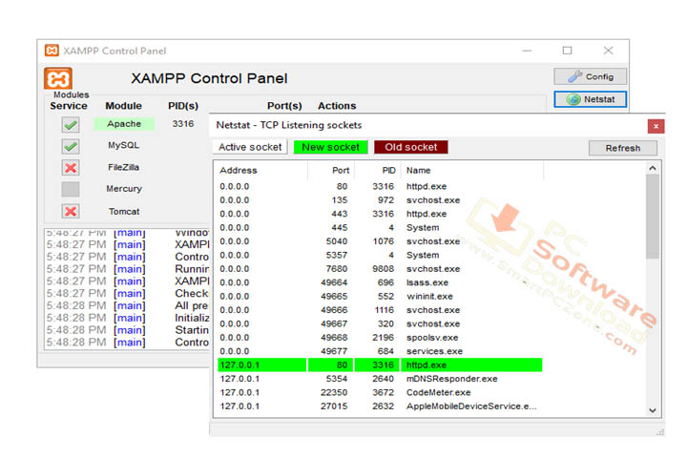Click the Netstat scrollbar up arrow
The width and height of the screenshot is (687, 458).
(653, 168)
